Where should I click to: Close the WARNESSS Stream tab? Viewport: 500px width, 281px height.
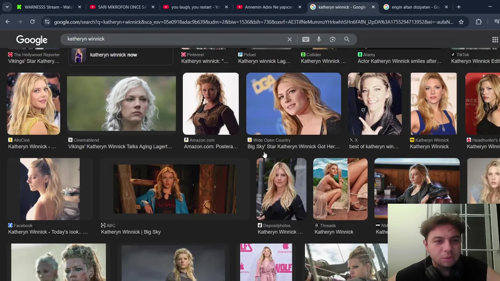[x=79, y=7]
